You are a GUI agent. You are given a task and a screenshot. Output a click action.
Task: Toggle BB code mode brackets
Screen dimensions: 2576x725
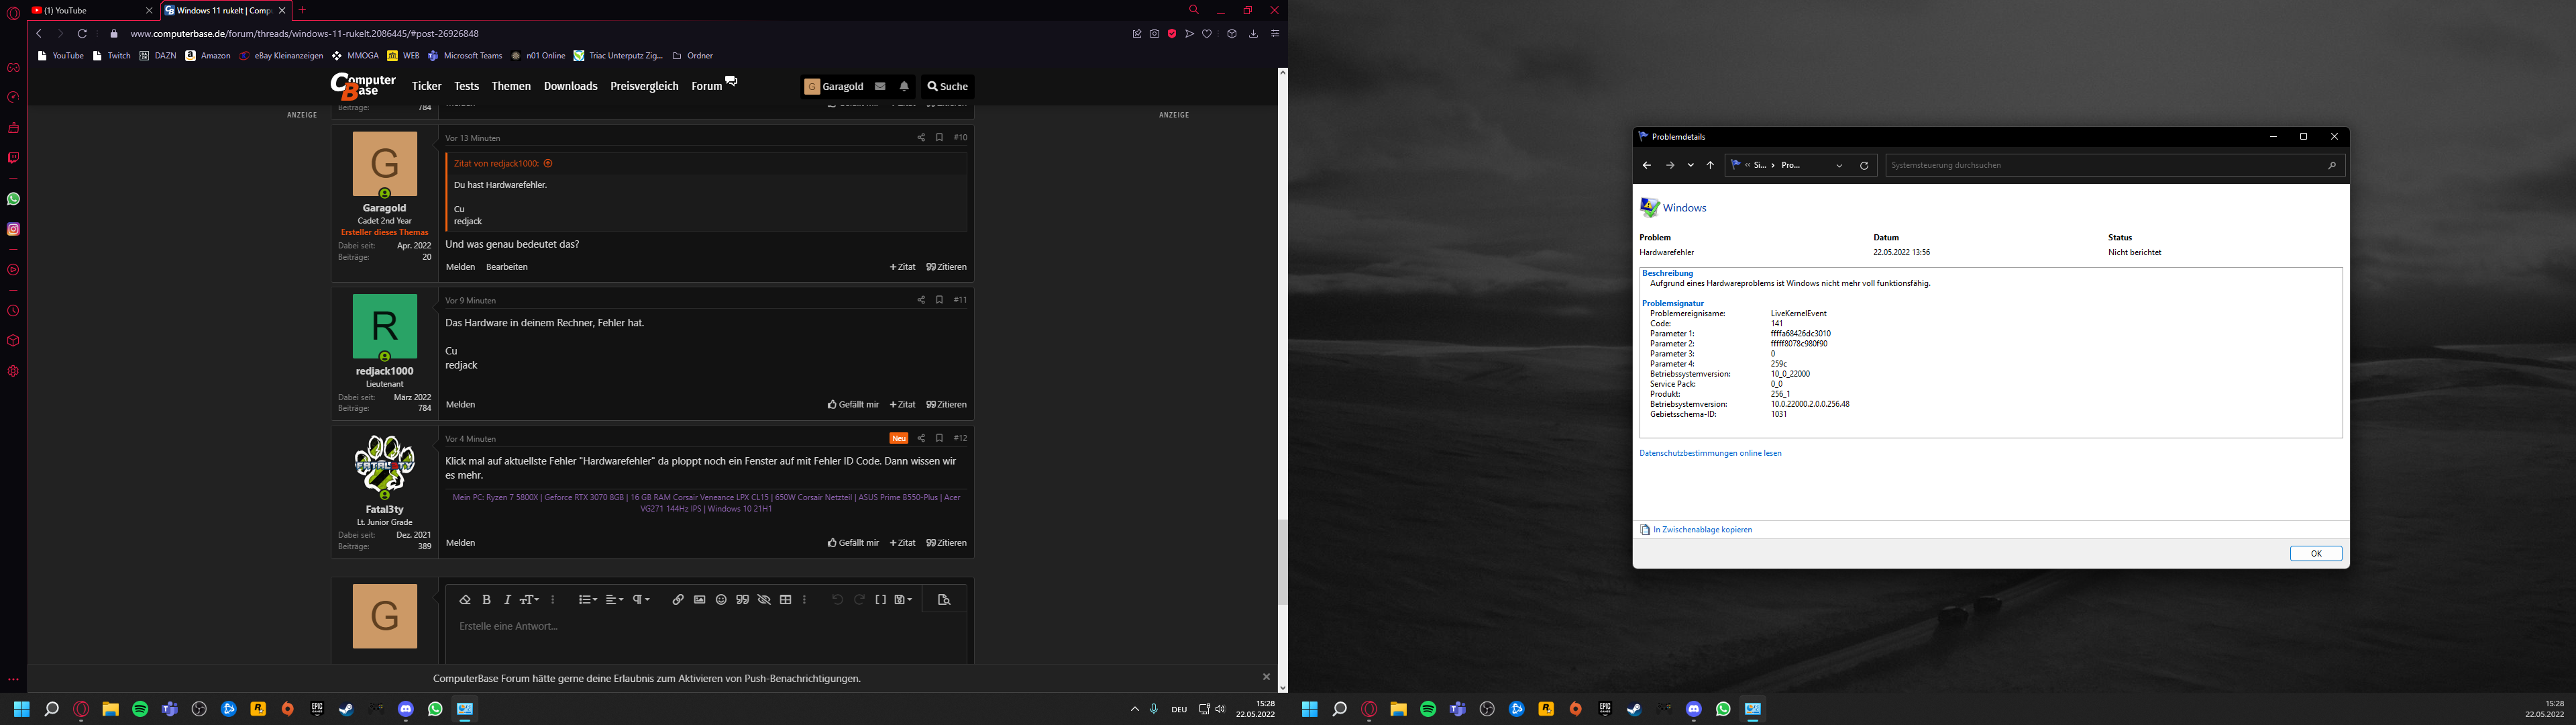click(x=881, y=600)
